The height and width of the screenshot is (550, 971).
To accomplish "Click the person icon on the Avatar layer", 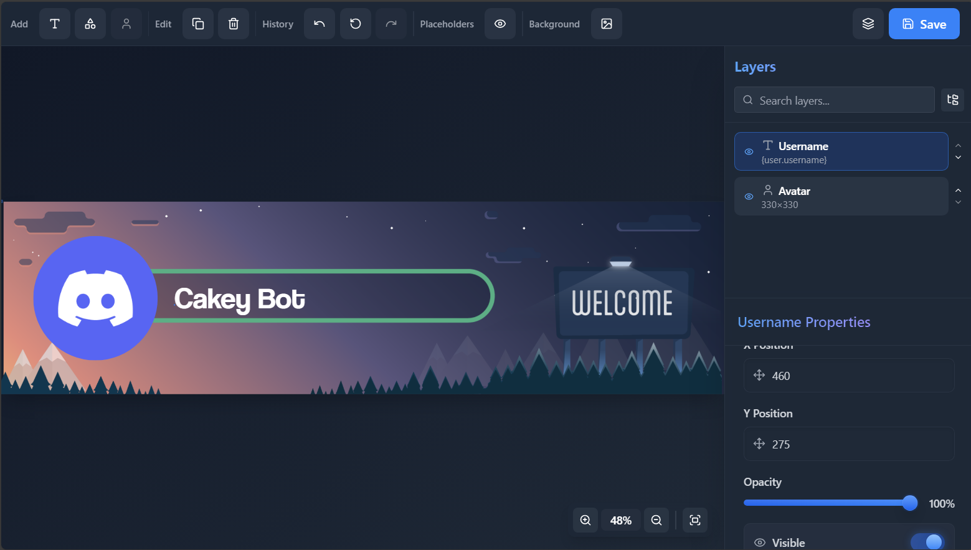I will point(768,190).
